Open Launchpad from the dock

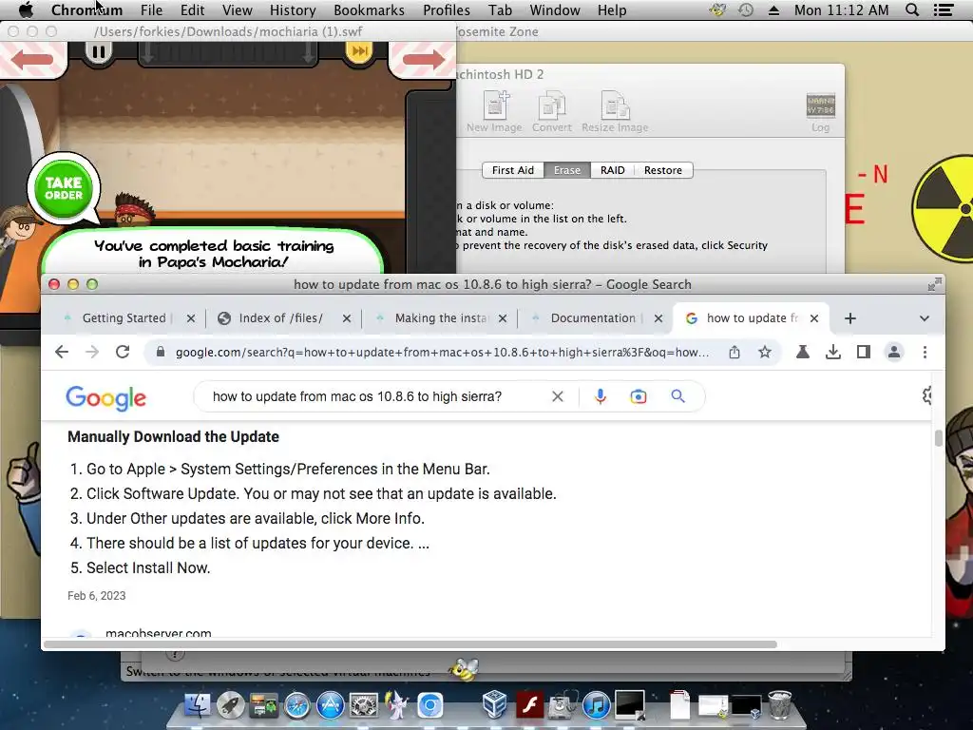230,706
